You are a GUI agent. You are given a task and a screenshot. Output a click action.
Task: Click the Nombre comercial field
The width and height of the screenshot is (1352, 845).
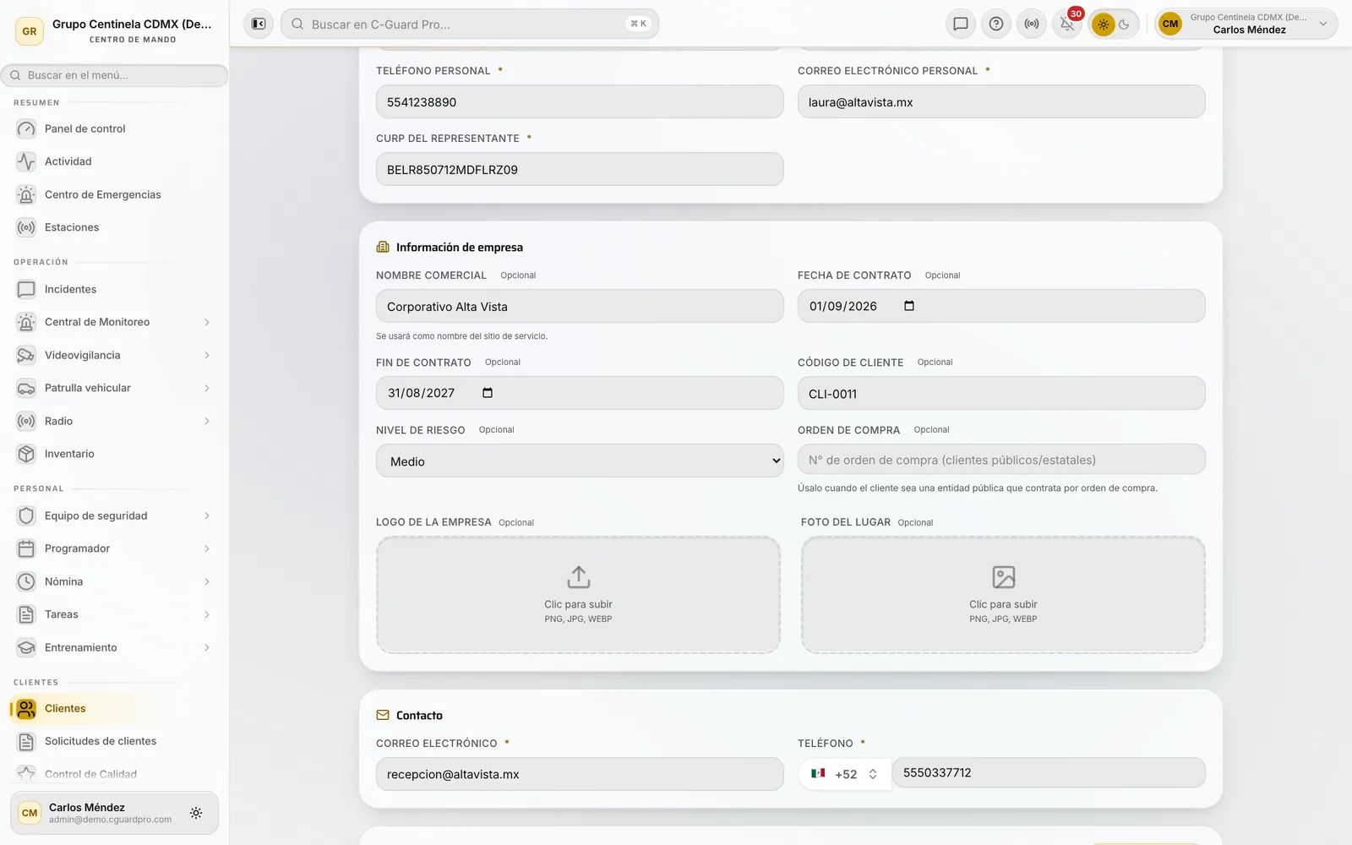(x=580, y=307)
